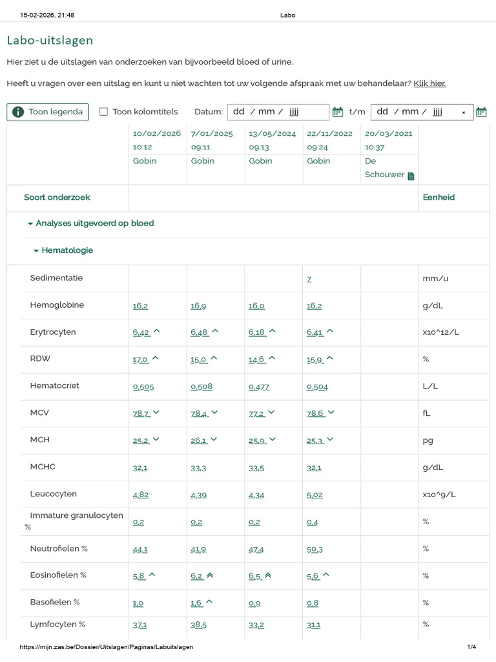Click high-flag arrow beside Erytrocyten 6,18
The height and width of the screenshot is (662, 496).
click(272, 332)
